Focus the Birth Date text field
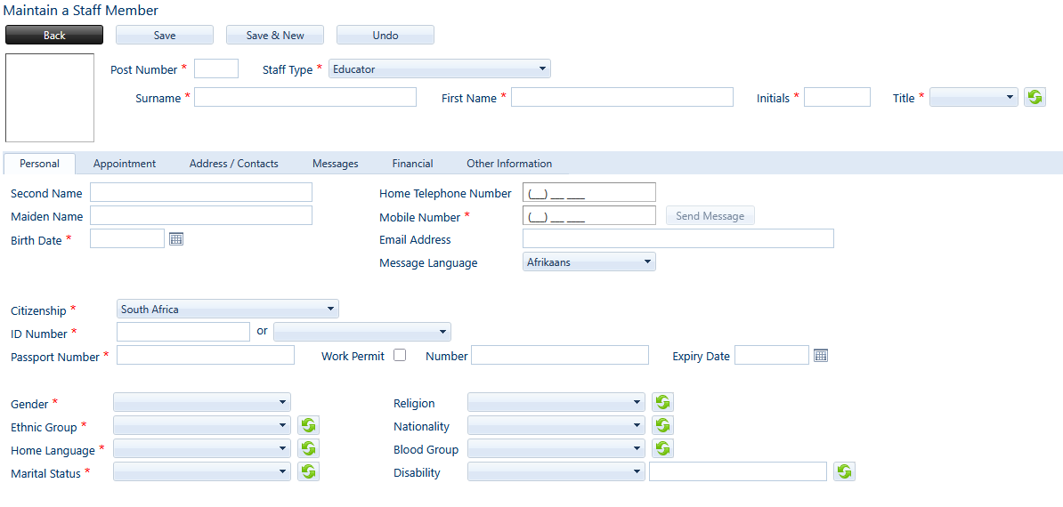Image resolution: width=1063 pixels, height=507 pixels. click(127, 238)
